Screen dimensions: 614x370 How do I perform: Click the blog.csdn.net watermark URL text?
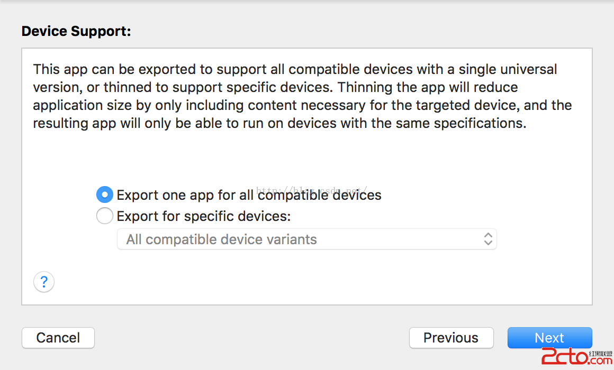pyautogui.click(x=312, y=190)
